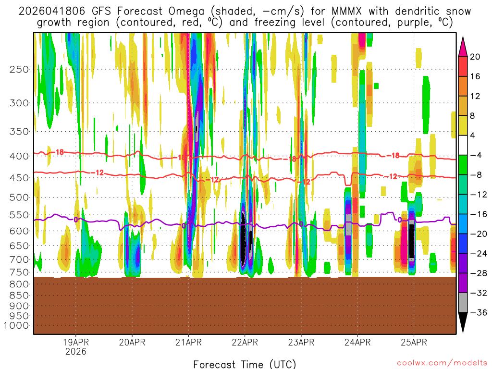Pick the gray colorbar segment between -32 and -36

463,302
